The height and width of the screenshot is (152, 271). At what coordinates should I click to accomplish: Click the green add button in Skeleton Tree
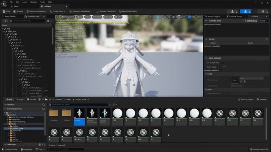tap(6, 21)
